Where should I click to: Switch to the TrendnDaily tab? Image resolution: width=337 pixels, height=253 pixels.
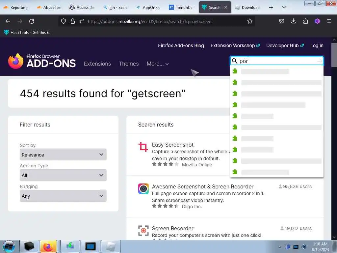coord(182,7)
